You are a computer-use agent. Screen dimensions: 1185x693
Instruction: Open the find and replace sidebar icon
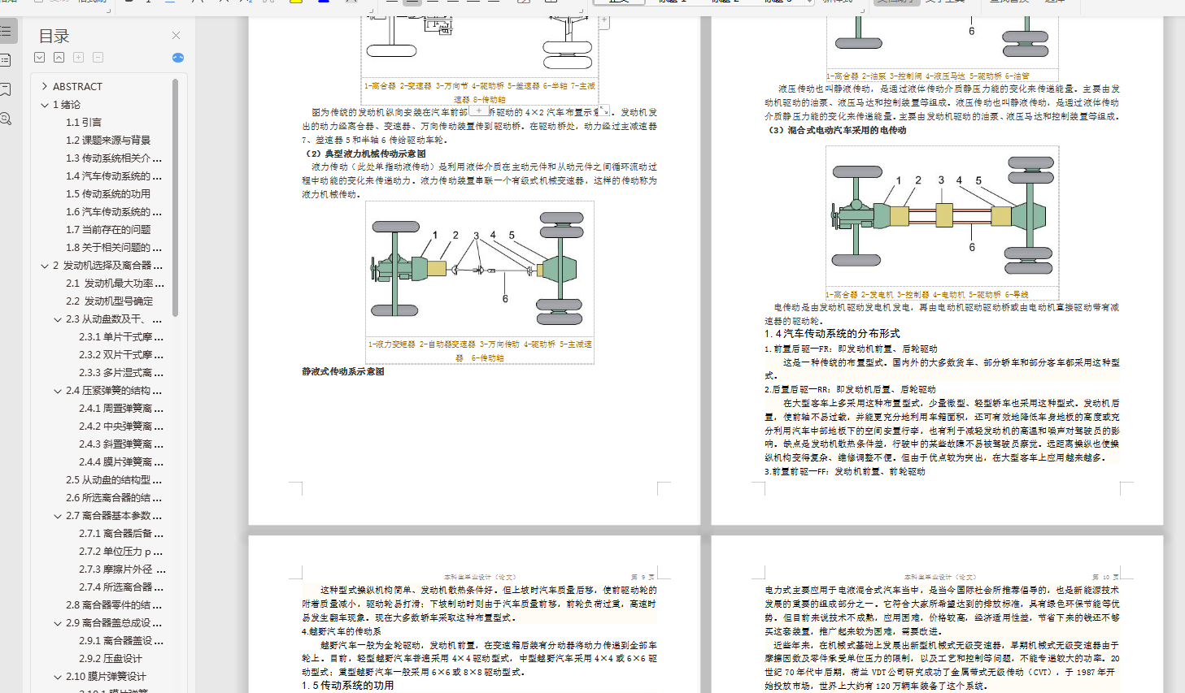point(7,119)
